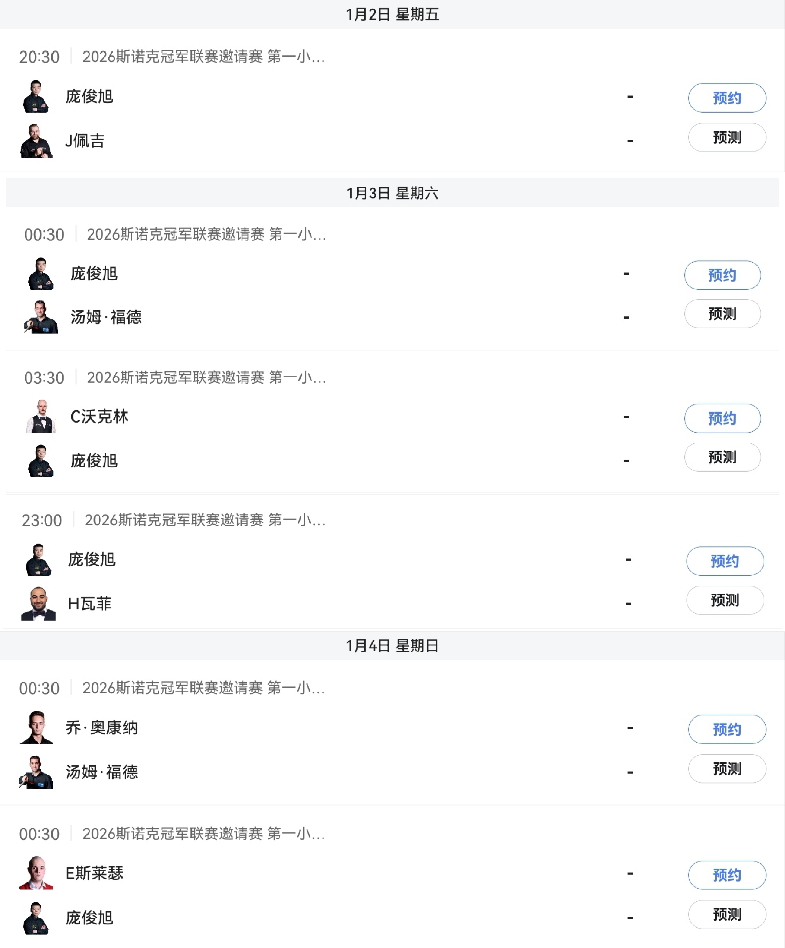Reserve the 03:30 C沃克林 match with 预约
The width and height of the screenshot is (785, 948).
point(722,419)
